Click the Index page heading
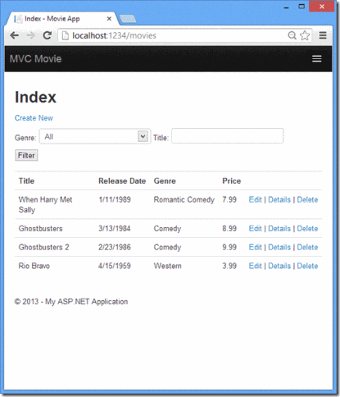Image resolution: width=340 pixels, height=397 pixels. click(35, 97)
